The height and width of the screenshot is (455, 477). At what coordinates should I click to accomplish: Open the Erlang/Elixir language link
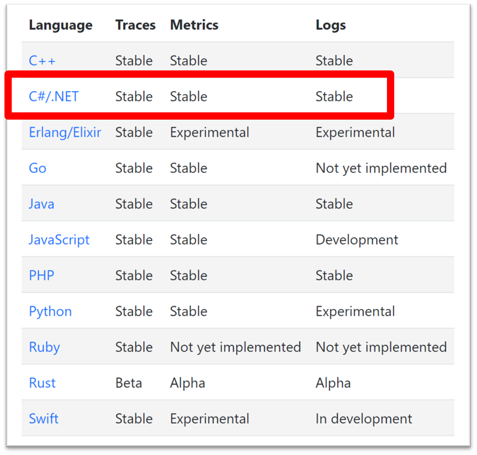(65, 132)
